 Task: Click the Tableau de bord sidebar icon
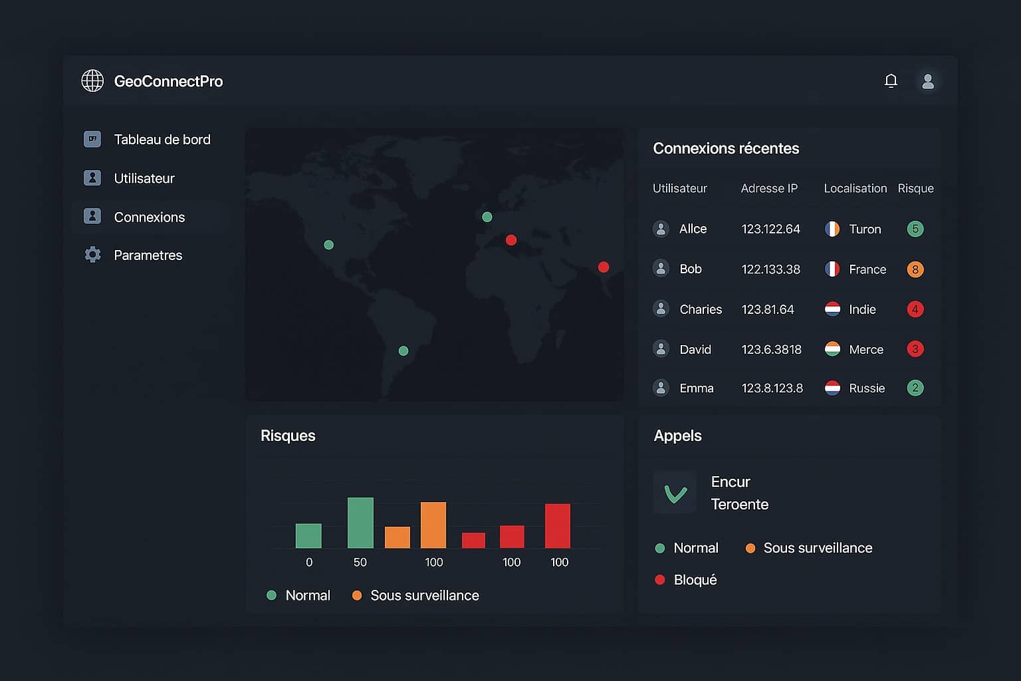coord(92,140)
